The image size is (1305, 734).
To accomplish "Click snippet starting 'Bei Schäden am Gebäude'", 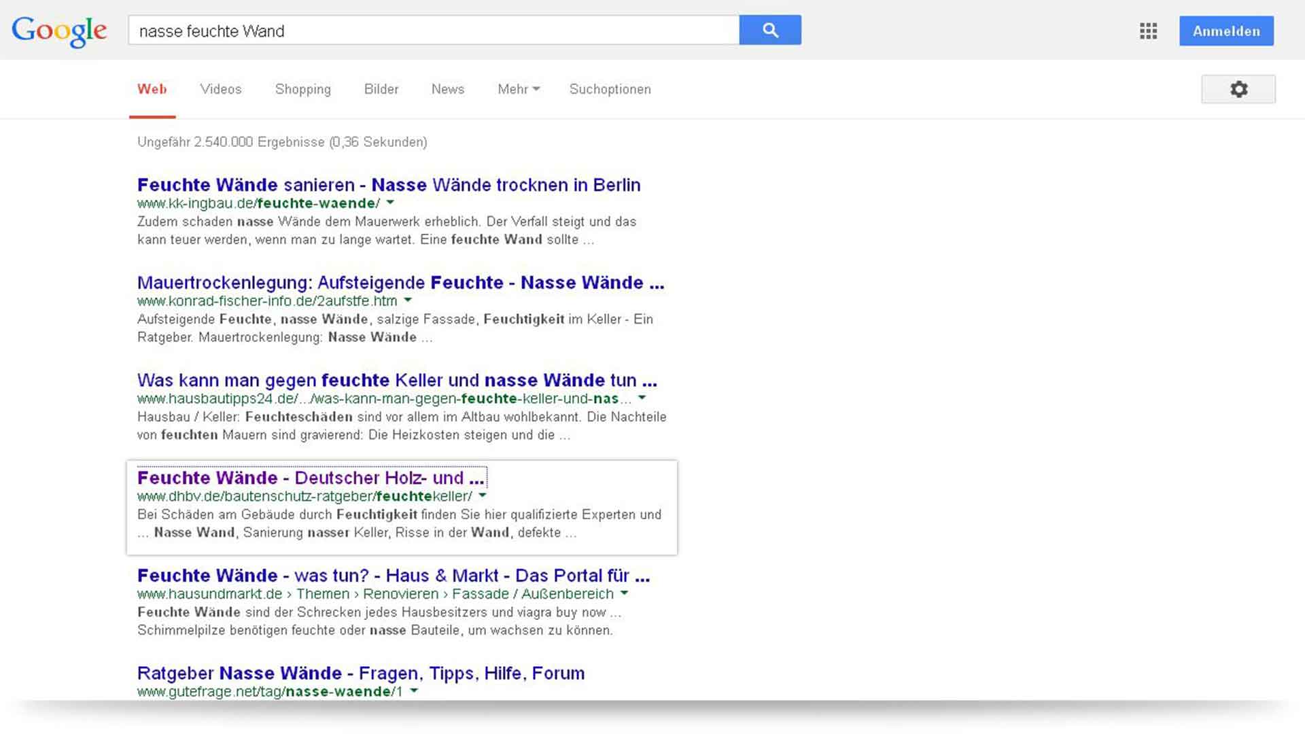I will pos(399,523).
